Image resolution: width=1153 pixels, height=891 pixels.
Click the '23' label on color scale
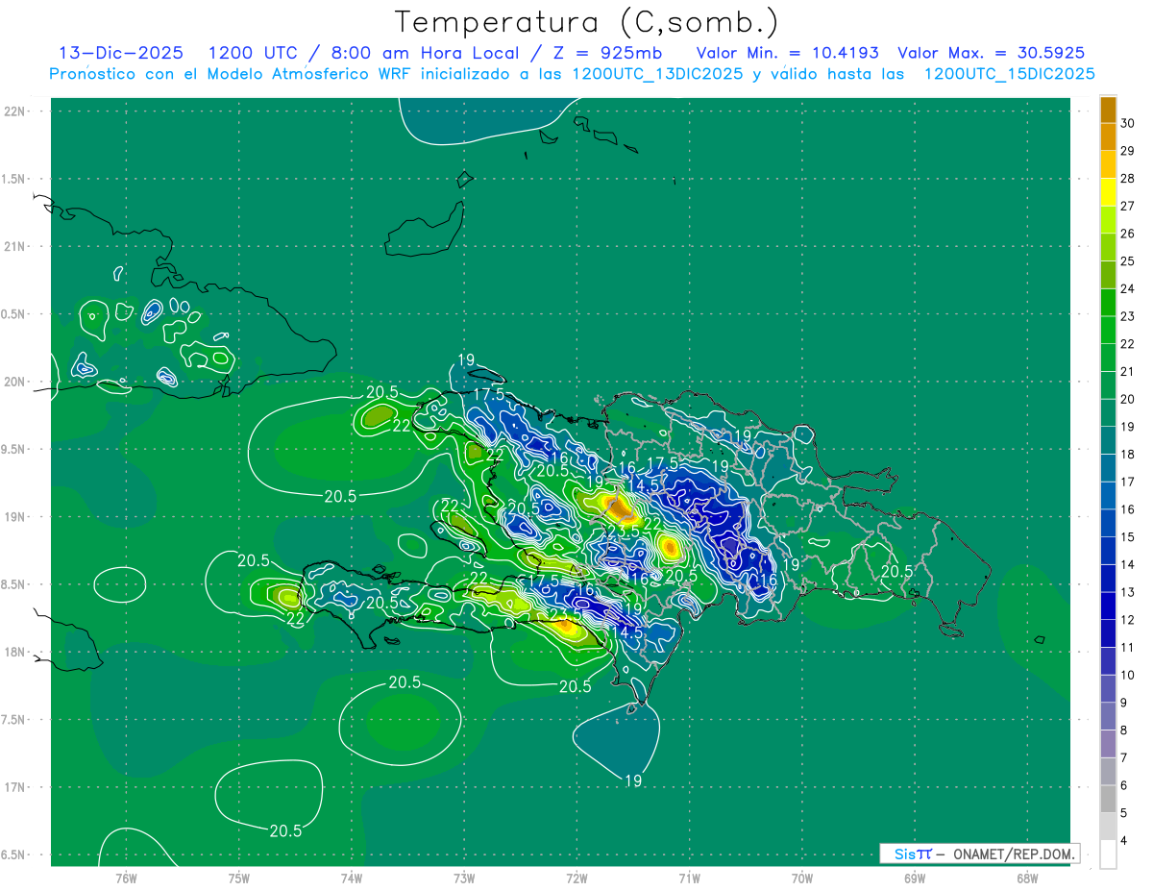[x=1128, y=316]
